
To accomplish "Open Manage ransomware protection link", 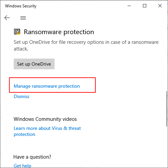I will 47,86.
